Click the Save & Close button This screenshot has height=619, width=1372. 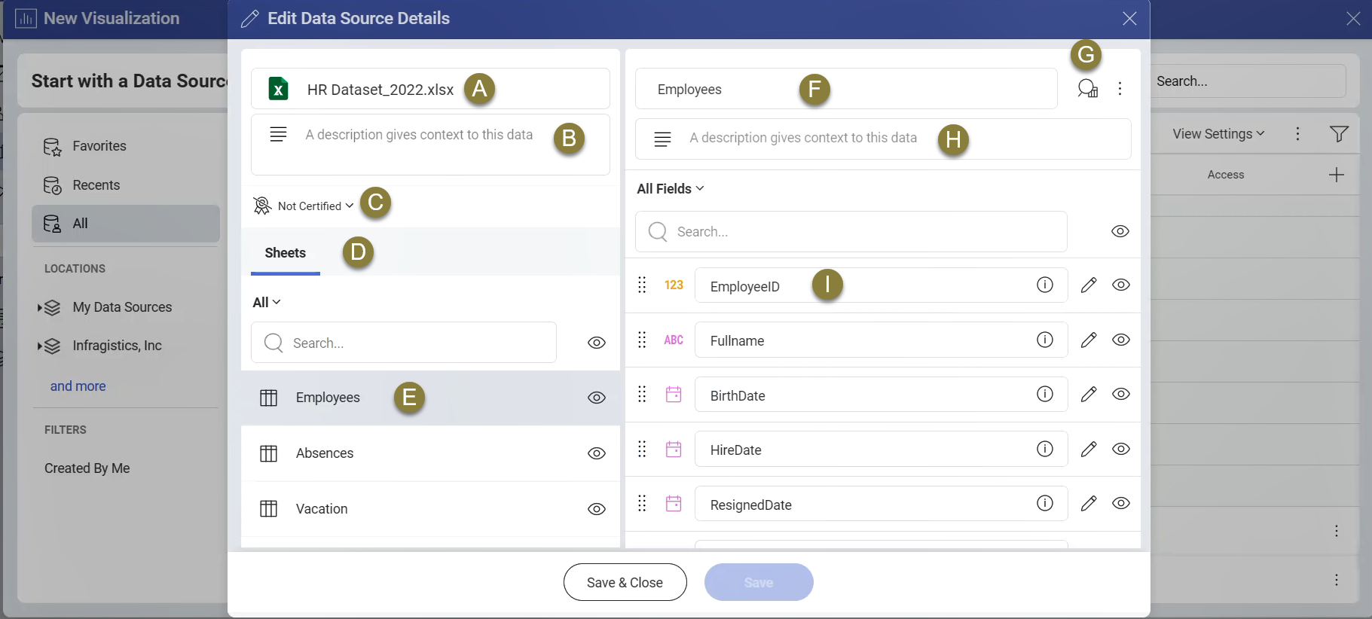(x=625, y=582)
